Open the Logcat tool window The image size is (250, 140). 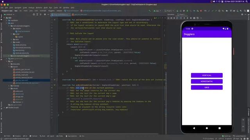[x=51, y=136]
